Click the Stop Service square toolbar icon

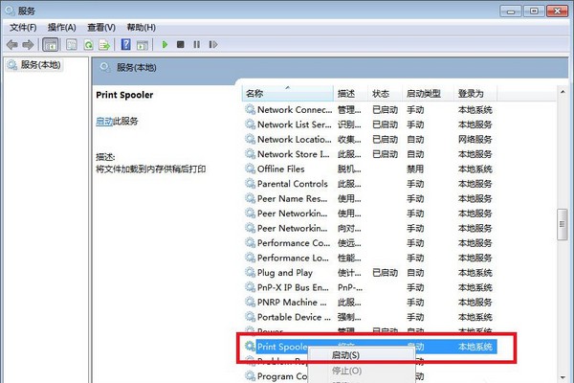click(x=180, y=44)
